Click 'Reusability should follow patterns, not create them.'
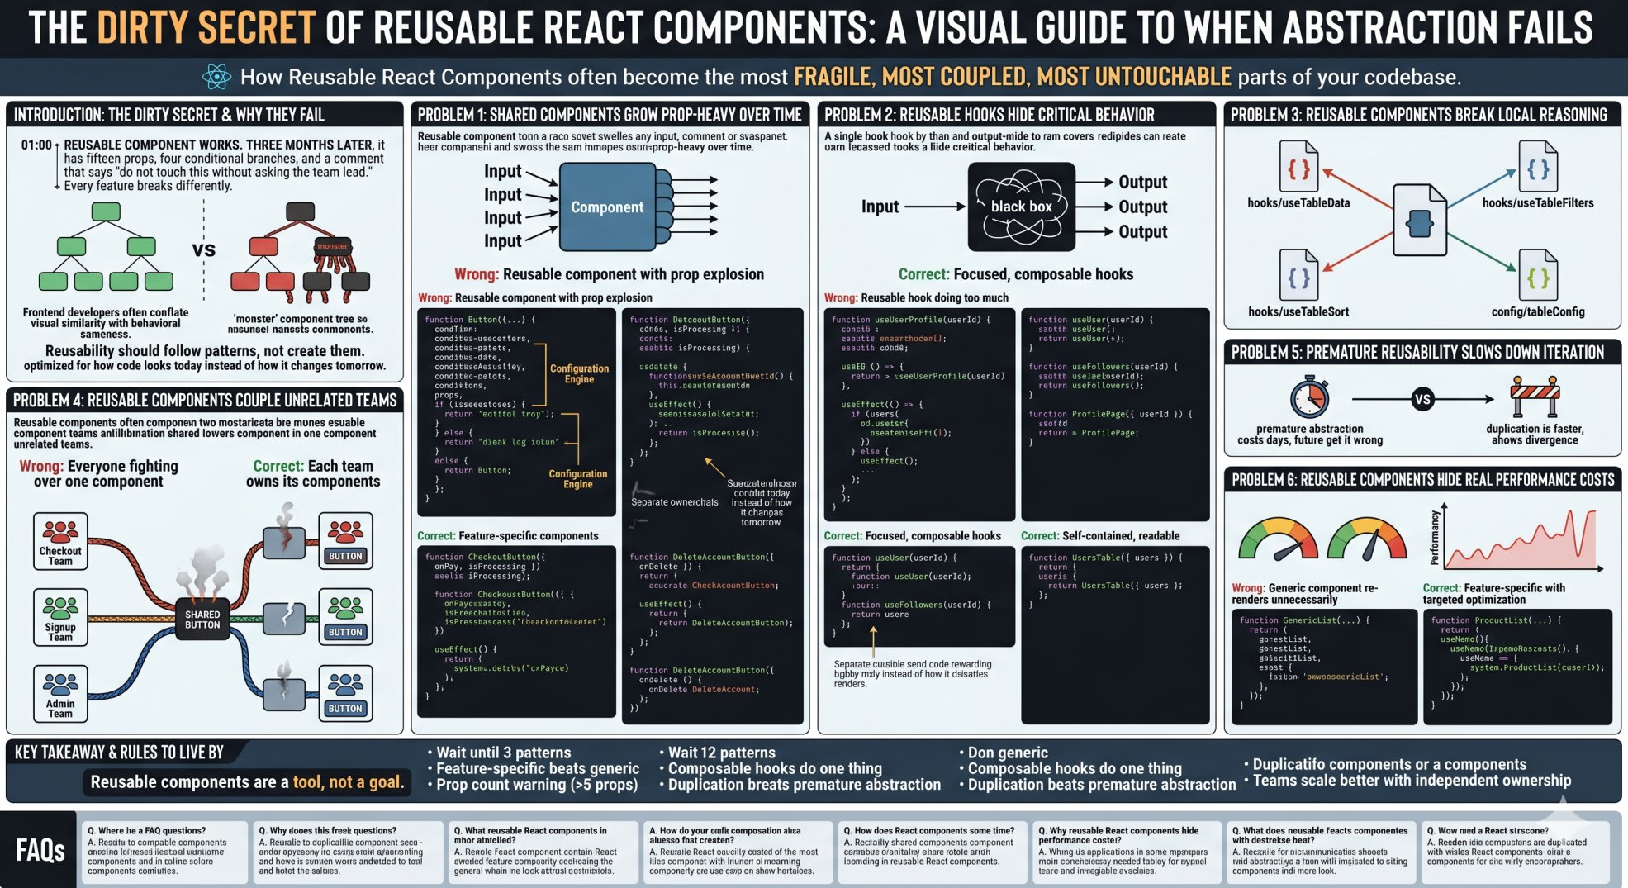Image resolution: width=1628 pixels, height=888 pixels. click(x=205, y=351)
